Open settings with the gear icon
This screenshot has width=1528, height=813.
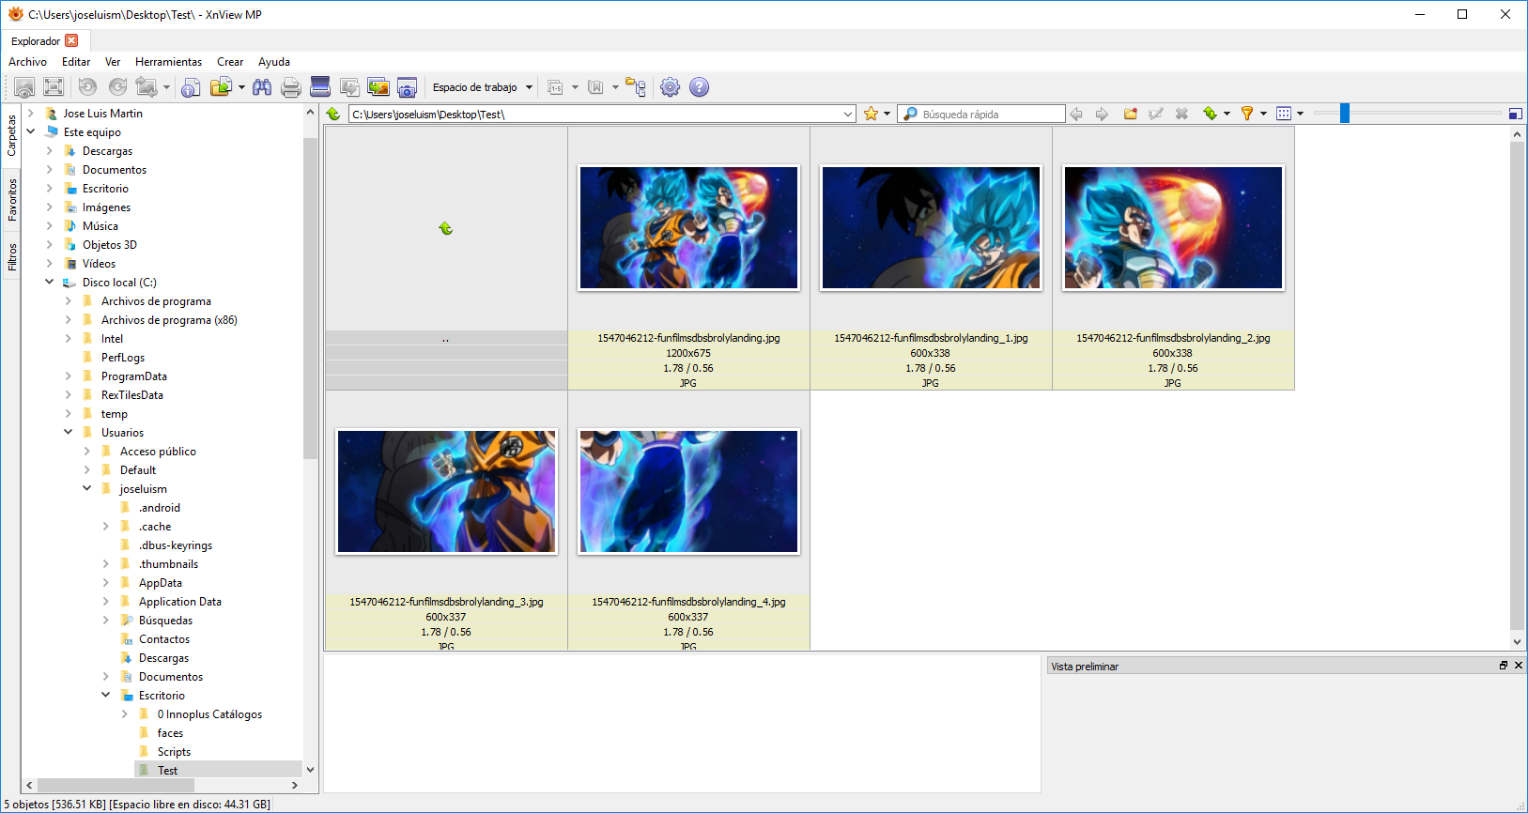670,87
